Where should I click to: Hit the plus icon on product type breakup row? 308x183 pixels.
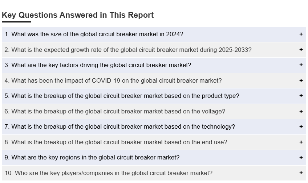click(x=301, y=96)
